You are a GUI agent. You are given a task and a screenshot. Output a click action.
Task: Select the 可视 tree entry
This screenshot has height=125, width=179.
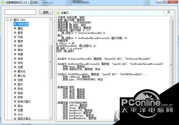[x=20, y=80]
